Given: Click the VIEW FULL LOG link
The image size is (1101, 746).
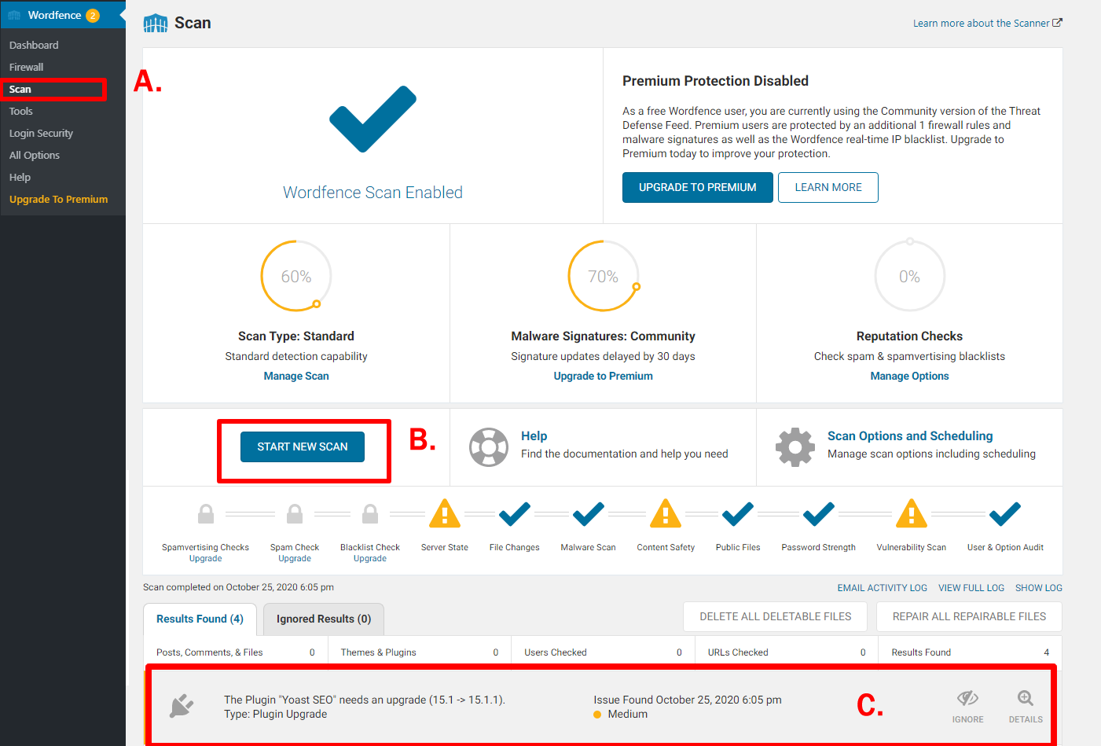Looking at the screenshot, I should [x=971, y=588].
